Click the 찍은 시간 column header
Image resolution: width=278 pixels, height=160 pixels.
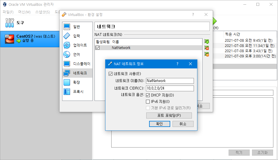coord(232,34)
